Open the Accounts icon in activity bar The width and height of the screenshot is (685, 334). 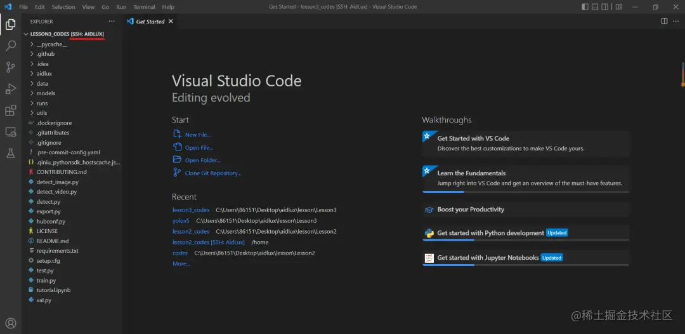(11, 323)
